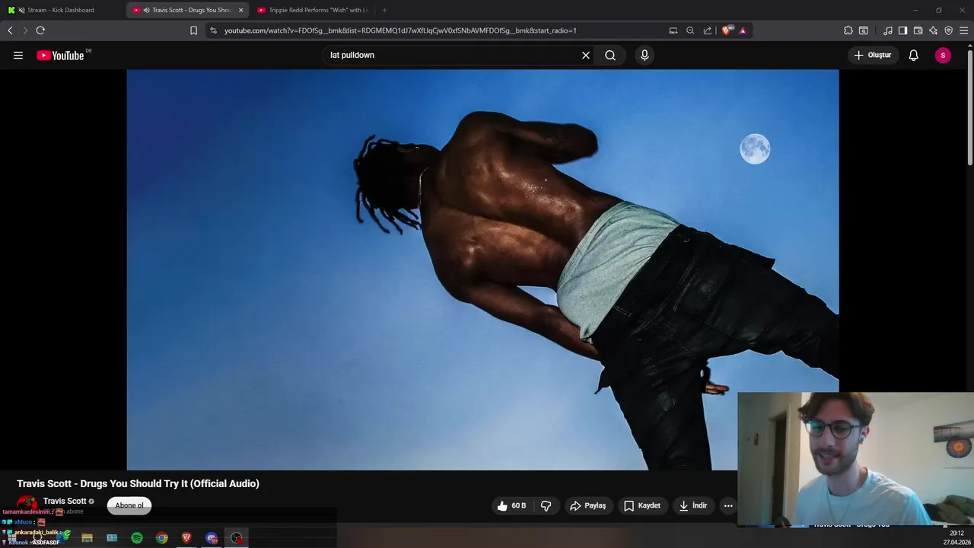
Task: Open Spotify from the taskbar
Action: (x=137, y=538)
